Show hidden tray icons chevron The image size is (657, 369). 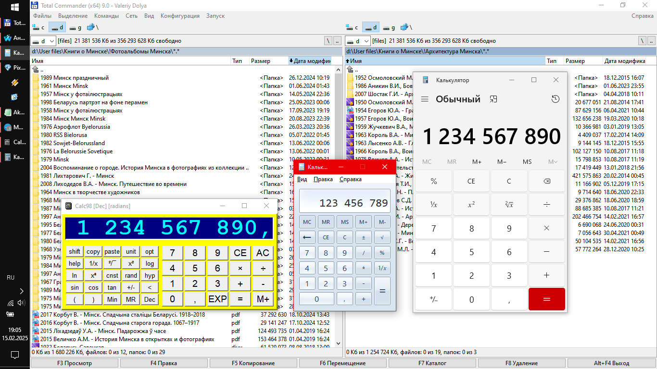(21, 291)
